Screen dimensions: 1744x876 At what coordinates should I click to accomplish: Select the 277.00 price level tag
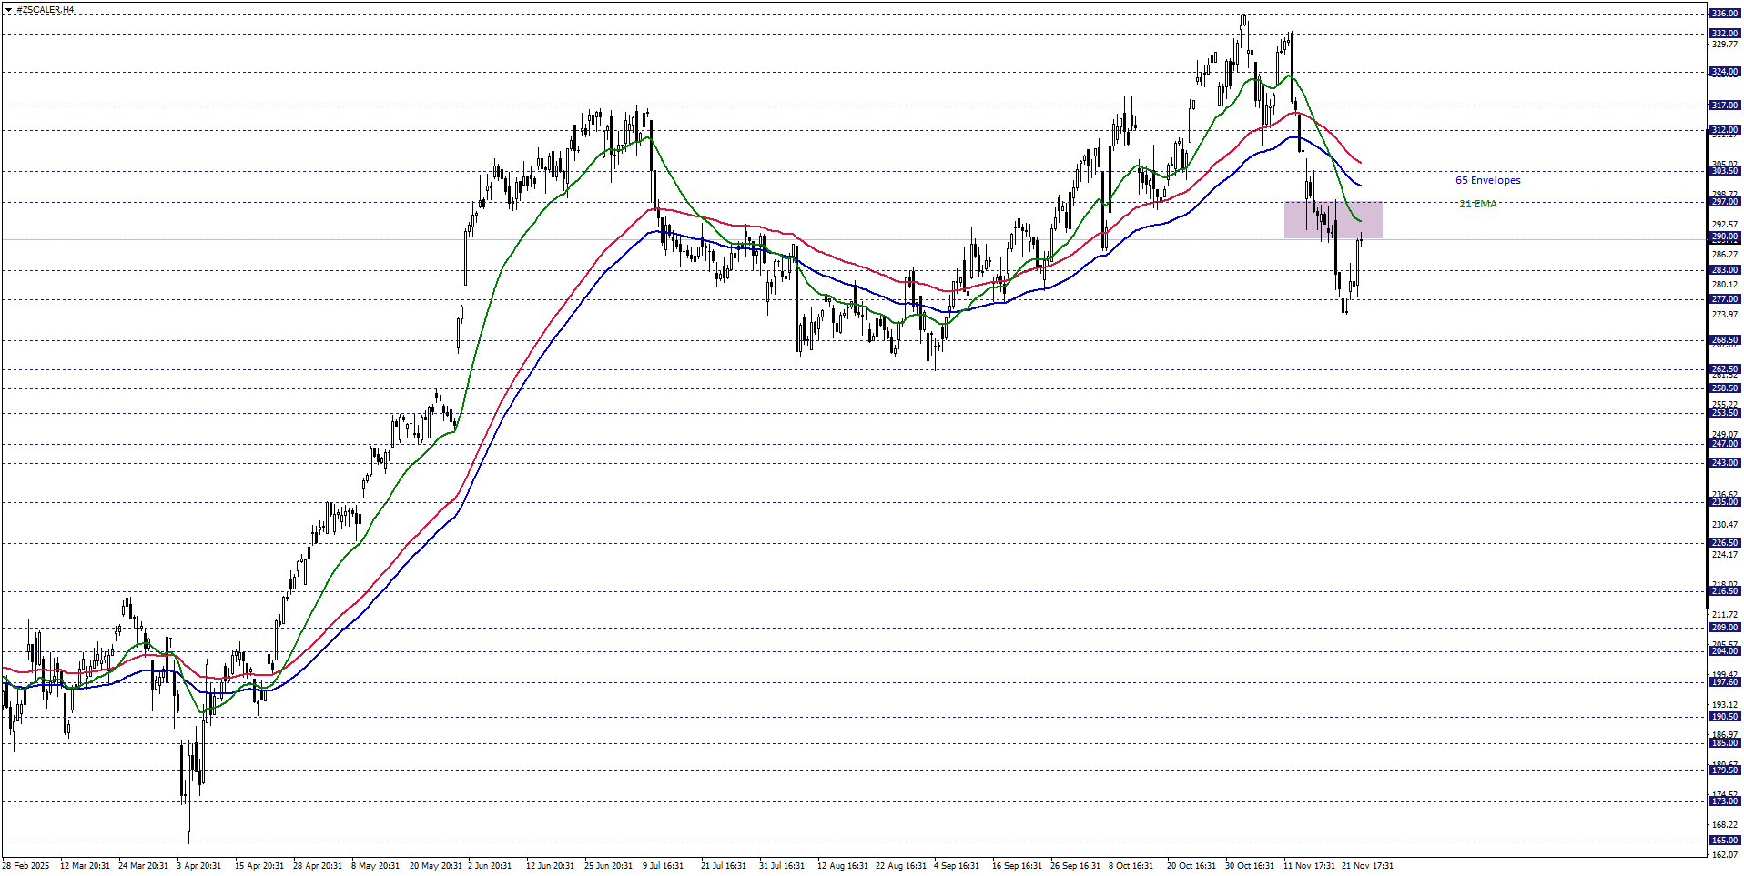(x=1724, y=299)
